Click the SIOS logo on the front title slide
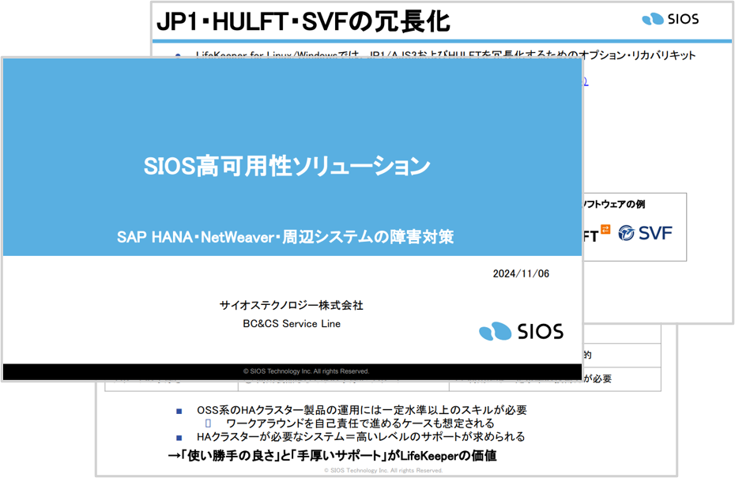This screenshot has width=735, height=478. [x=521, y=331]
